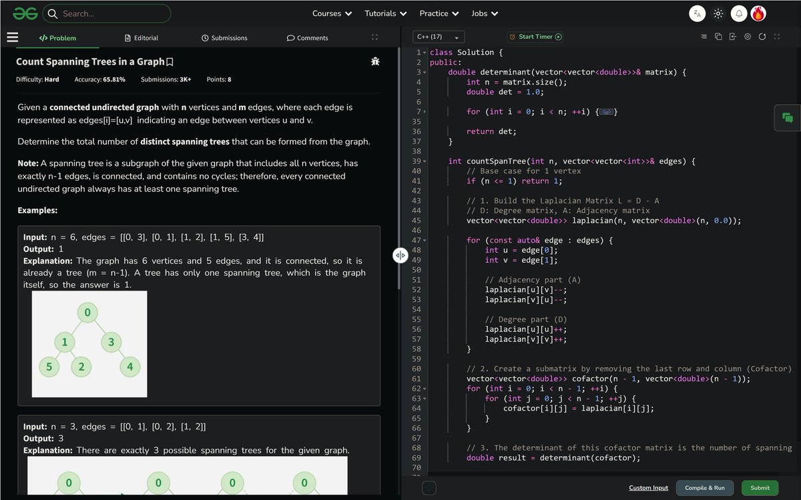
Task: Reset the code with the refresh icon
Action: click(x=762, y=37)
